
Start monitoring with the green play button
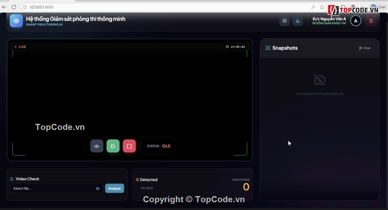click(113, 146)
